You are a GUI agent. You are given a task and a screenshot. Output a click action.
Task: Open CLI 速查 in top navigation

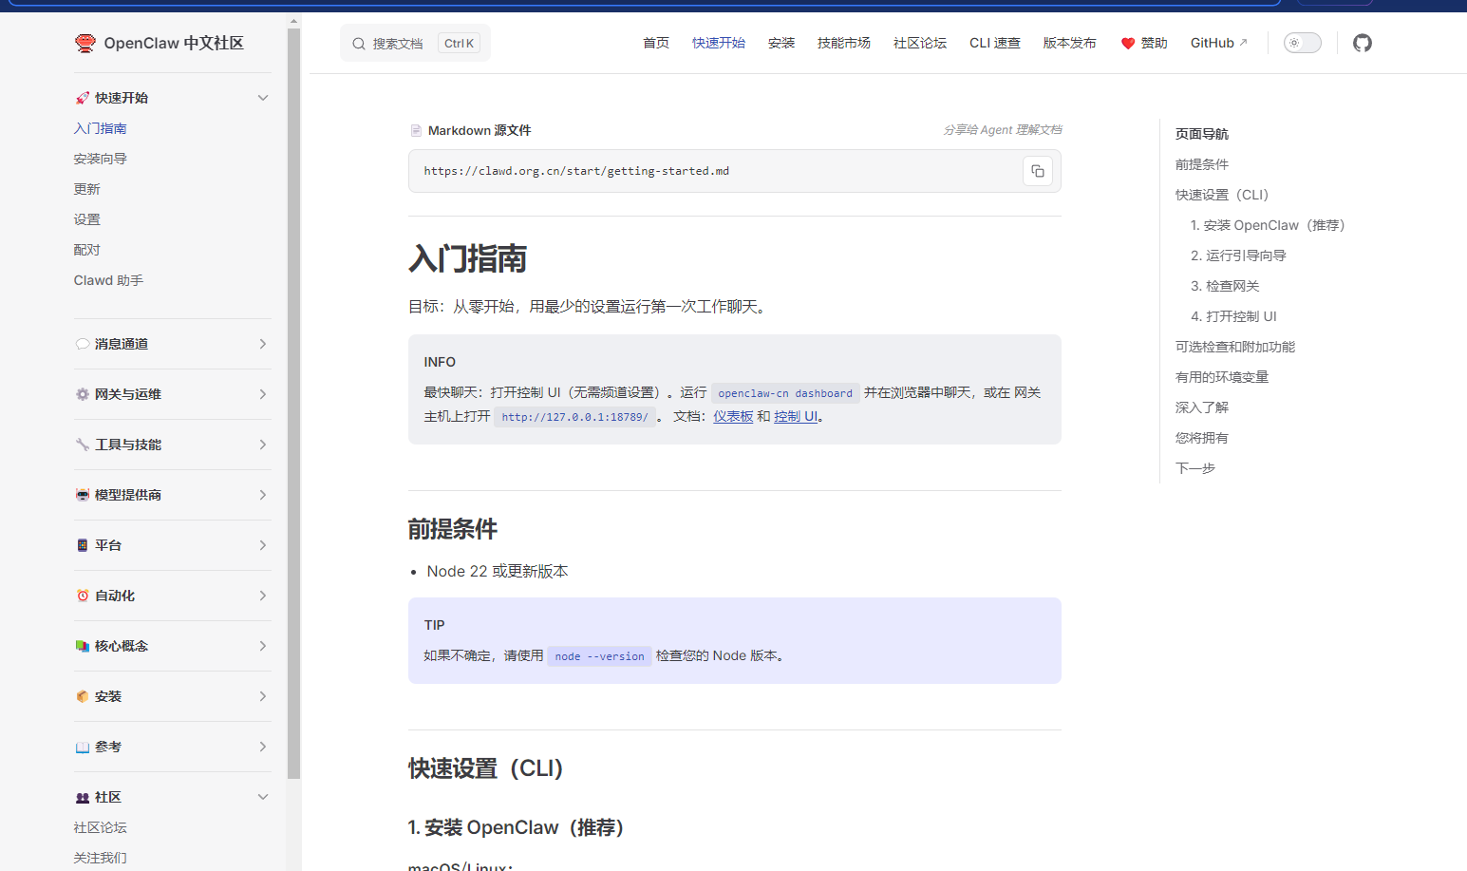point(995,43)
